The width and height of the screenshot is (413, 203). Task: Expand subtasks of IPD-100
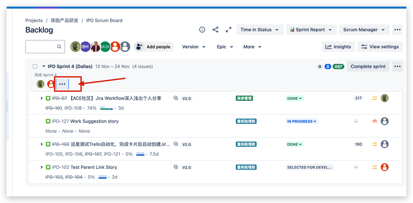[x=41, y=144]
